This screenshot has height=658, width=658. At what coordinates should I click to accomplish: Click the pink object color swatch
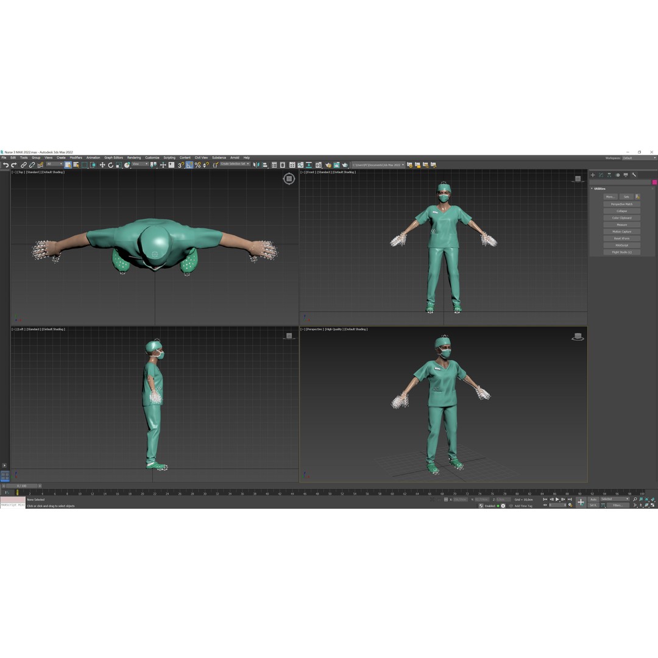[654, 182]
